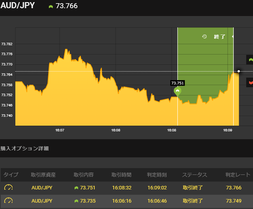This screenshot has height=209, width=253.
Task: Click the 購入オプション詳細 section heading
Action: click(25, 148)
